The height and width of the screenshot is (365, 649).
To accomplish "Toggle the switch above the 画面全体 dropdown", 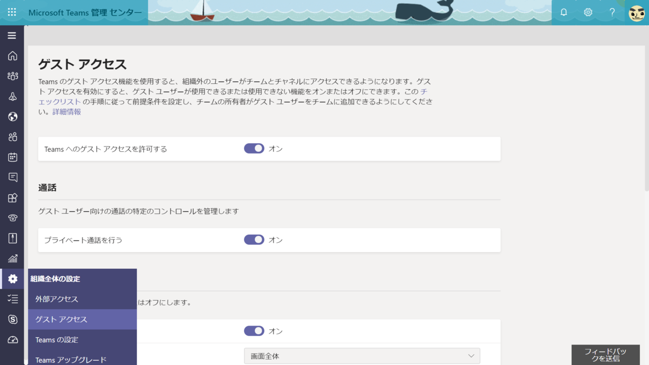I will 254,331.
